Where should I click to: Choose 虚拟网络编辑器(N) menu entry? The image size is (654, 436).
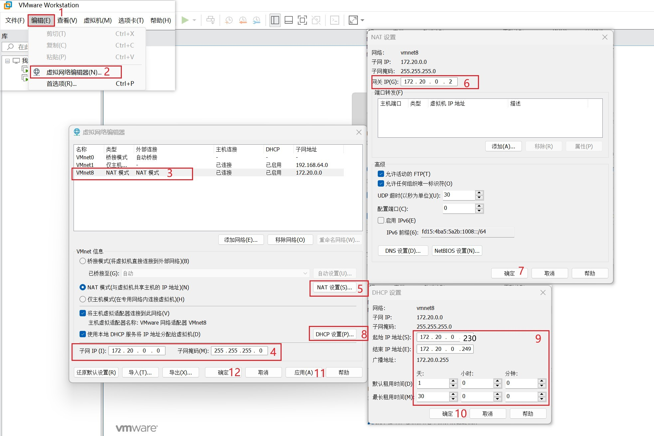click(74, 72)
